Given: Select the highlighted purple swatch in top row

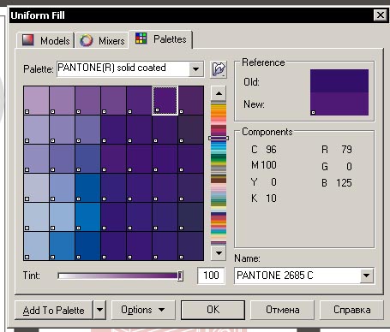Looking at the screenshot, I should 165,100.
